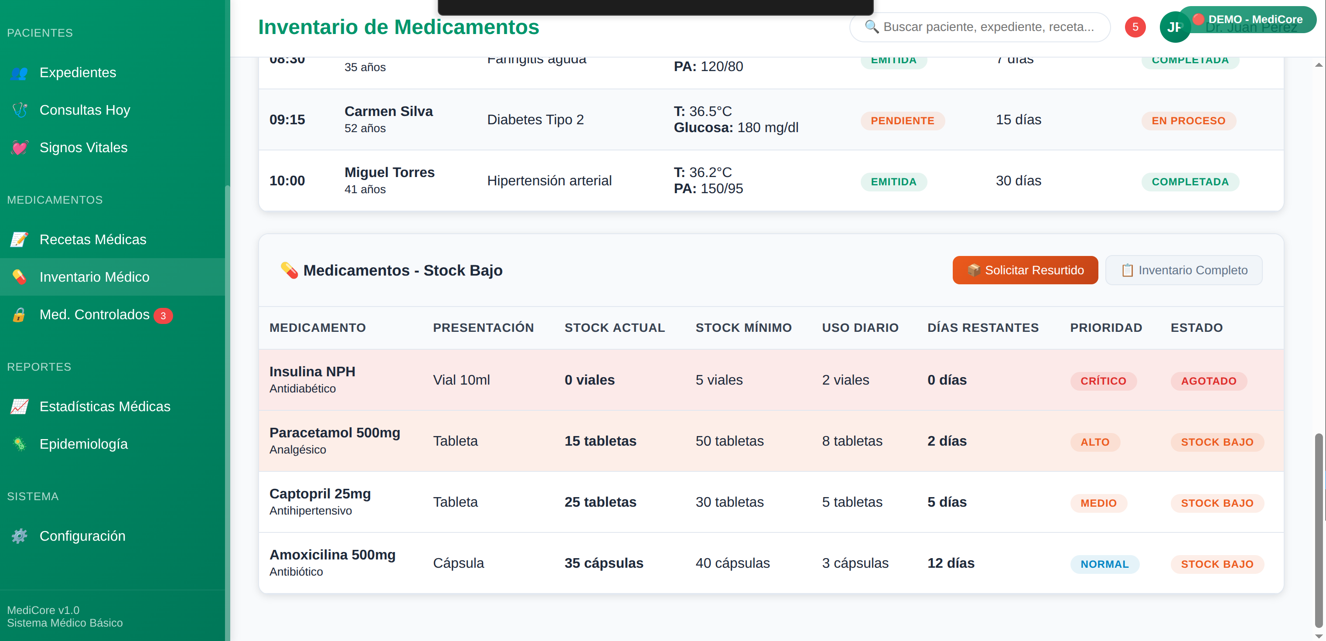Viewport: 1326px width, 641px height.
Task: Click the Epidemiología microbe icon
Action: tap(20, 444)
